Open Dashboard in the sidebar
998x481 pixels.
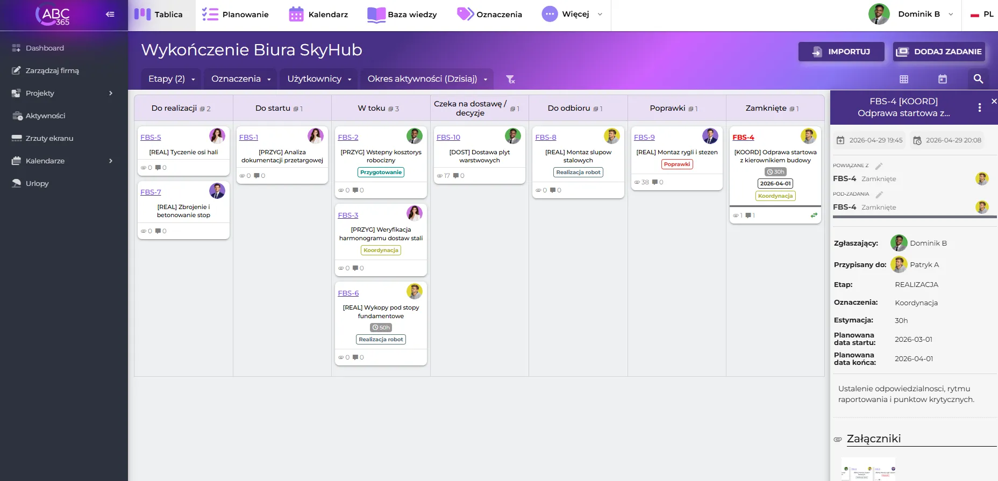(45, 48)
